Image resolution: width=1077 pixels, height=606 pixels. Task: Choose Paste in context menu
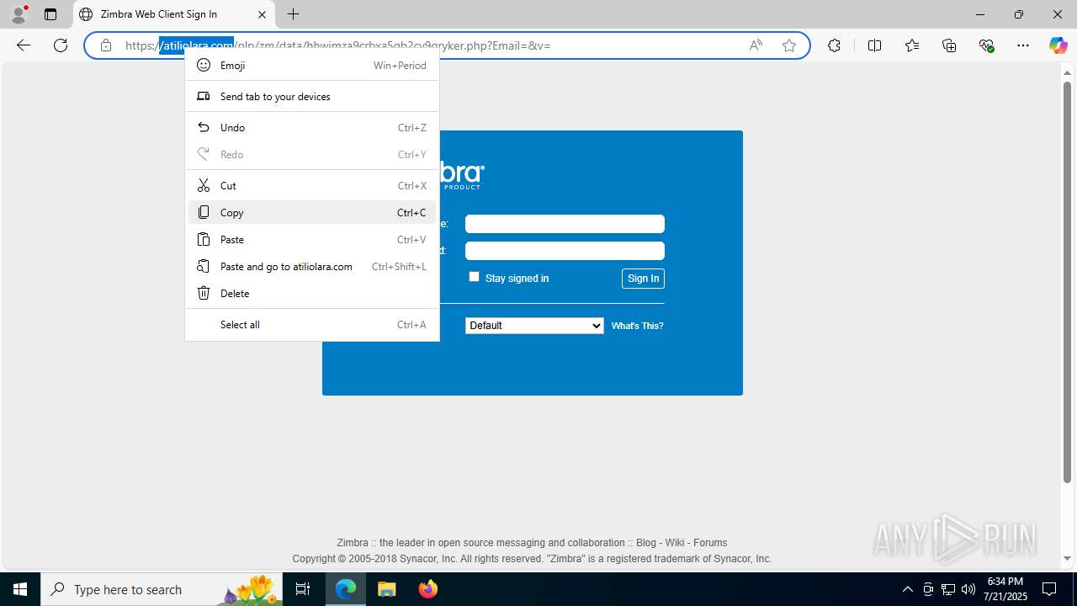pos(312,240)
